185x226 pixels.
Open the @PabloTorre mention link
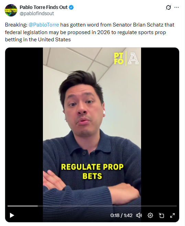(x=44, y=25)
